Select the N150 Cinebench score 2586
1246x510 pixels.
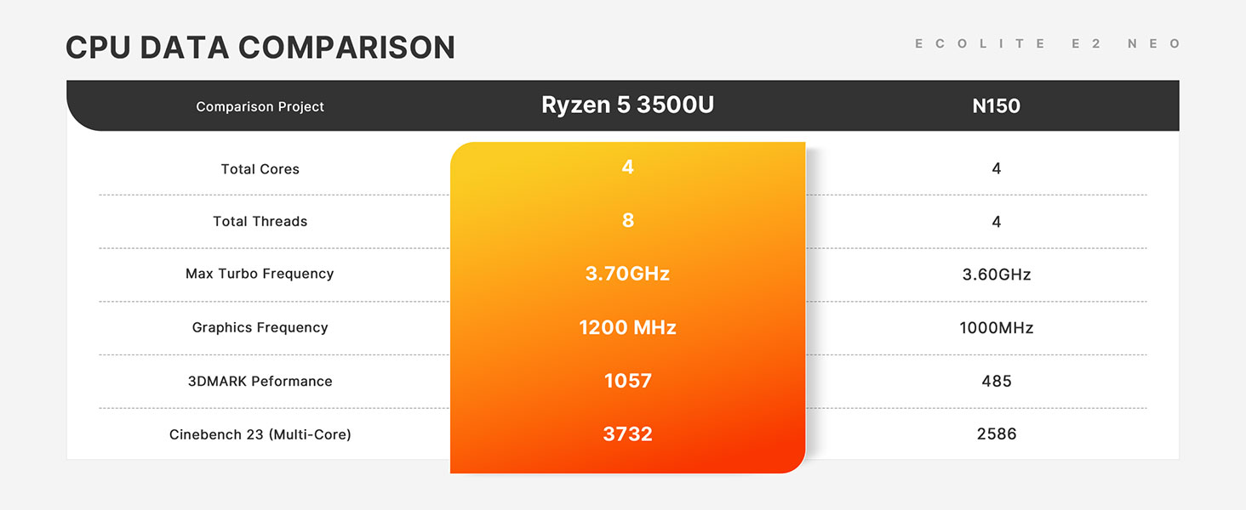pos(997,433)
